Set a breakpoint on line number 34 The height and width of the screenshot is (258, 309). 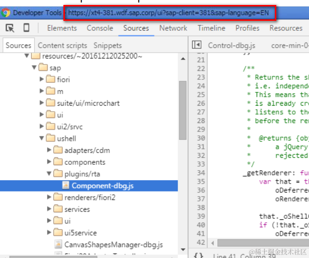pos(201,173)
